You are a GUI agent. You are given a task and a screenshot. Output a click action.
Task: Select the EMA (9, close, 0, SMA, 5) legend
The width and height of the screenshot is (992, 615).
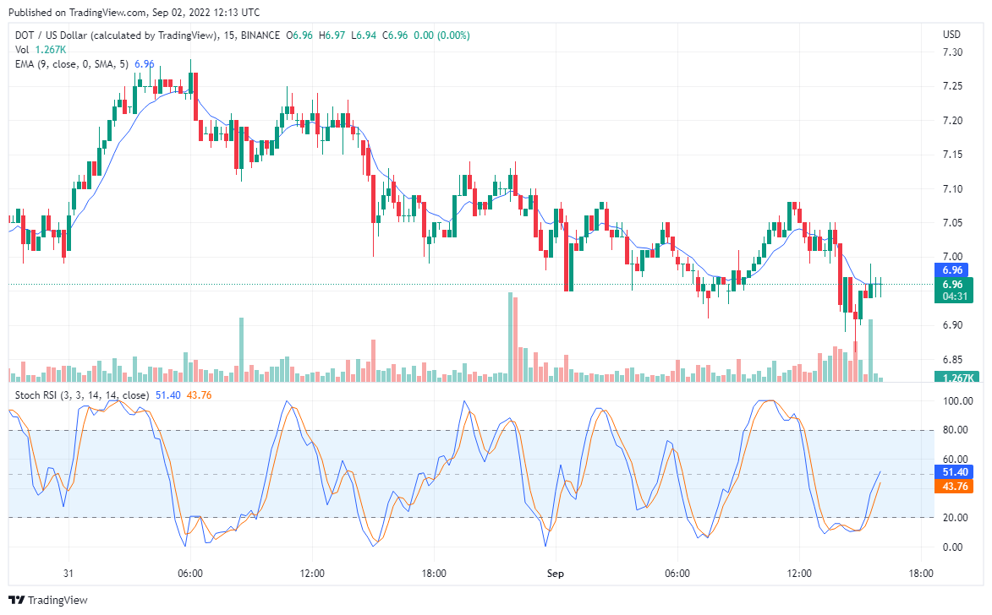[72, 64]
